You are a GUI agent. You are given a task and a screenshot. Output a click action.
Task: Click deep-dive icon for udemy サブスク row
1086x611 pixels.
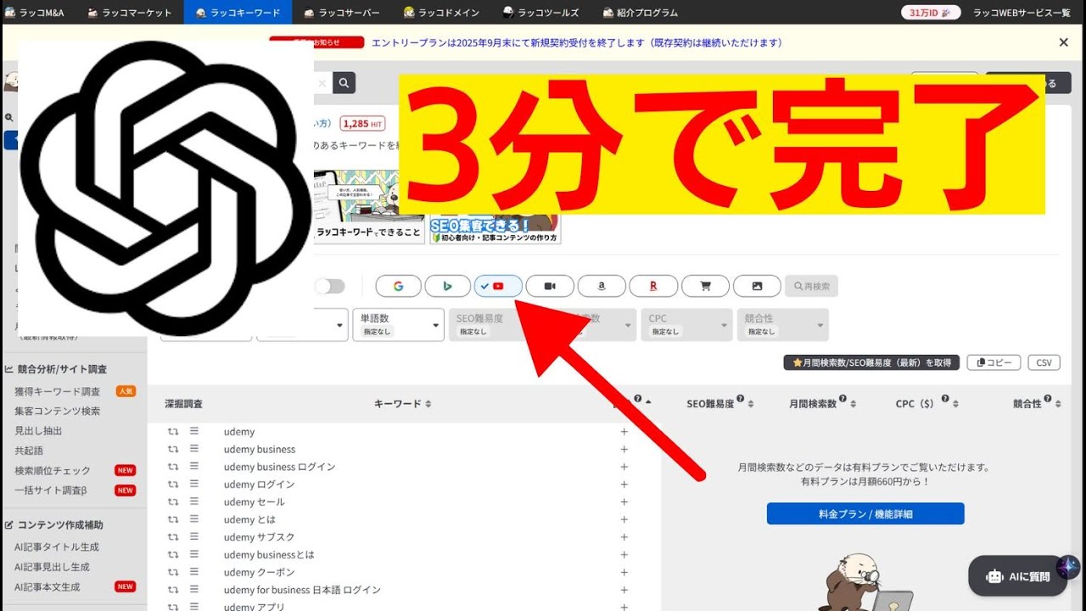173,537
